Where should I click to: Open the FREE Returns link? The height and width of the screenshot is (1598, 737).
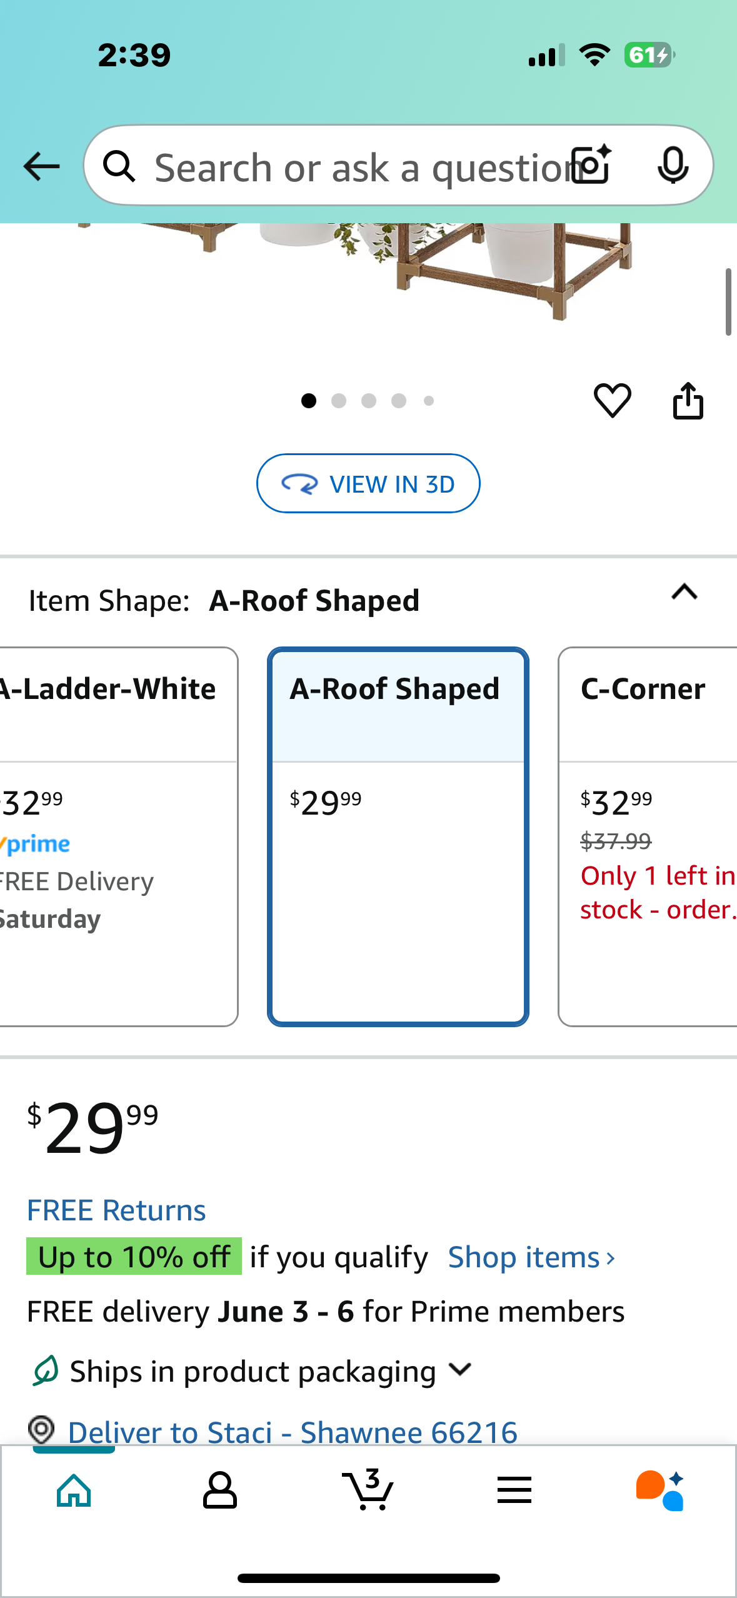[x=116, y=1210]
